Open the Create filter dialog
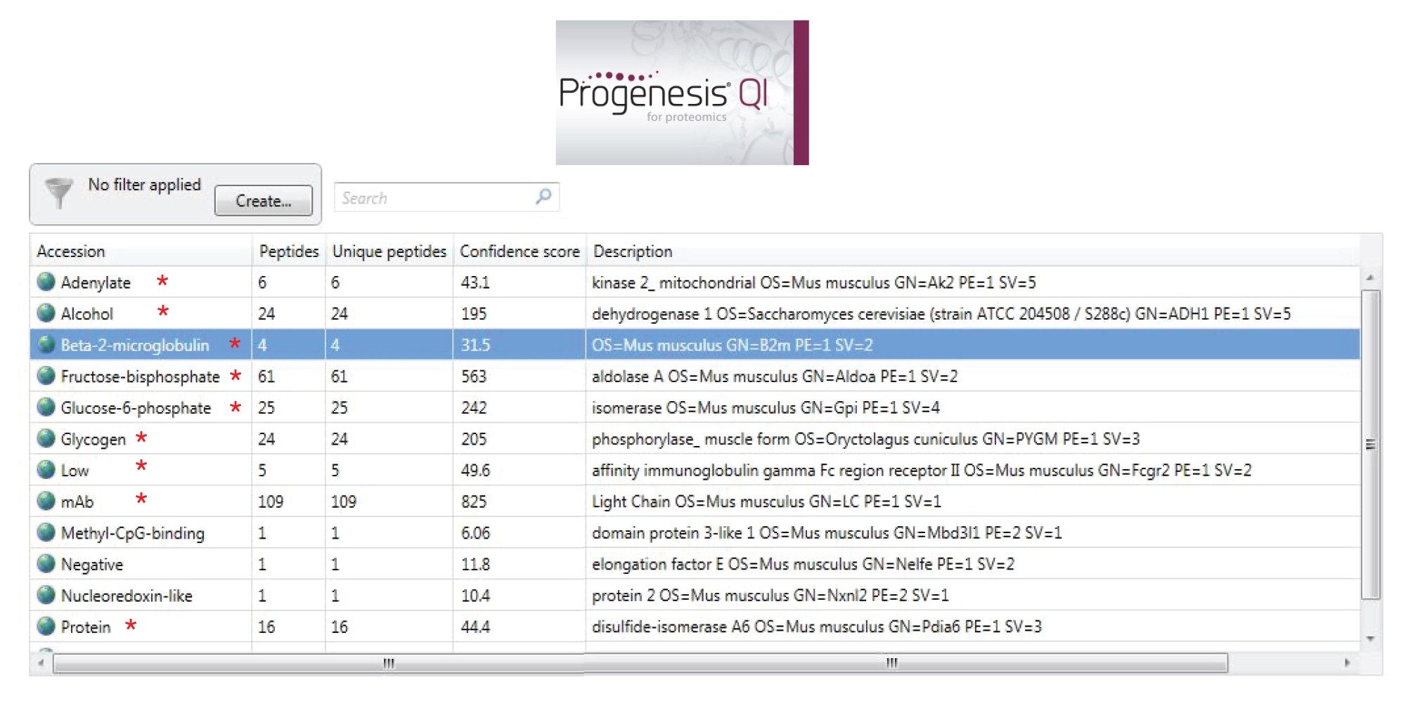 [264, 201]
